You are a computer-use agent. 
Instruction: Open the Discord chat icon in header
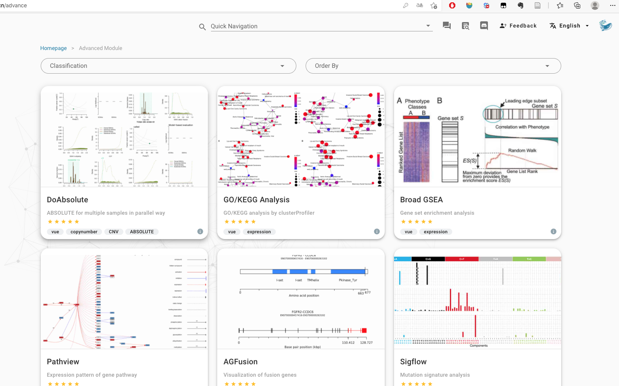pyautogui.click(x=484, y=26)
